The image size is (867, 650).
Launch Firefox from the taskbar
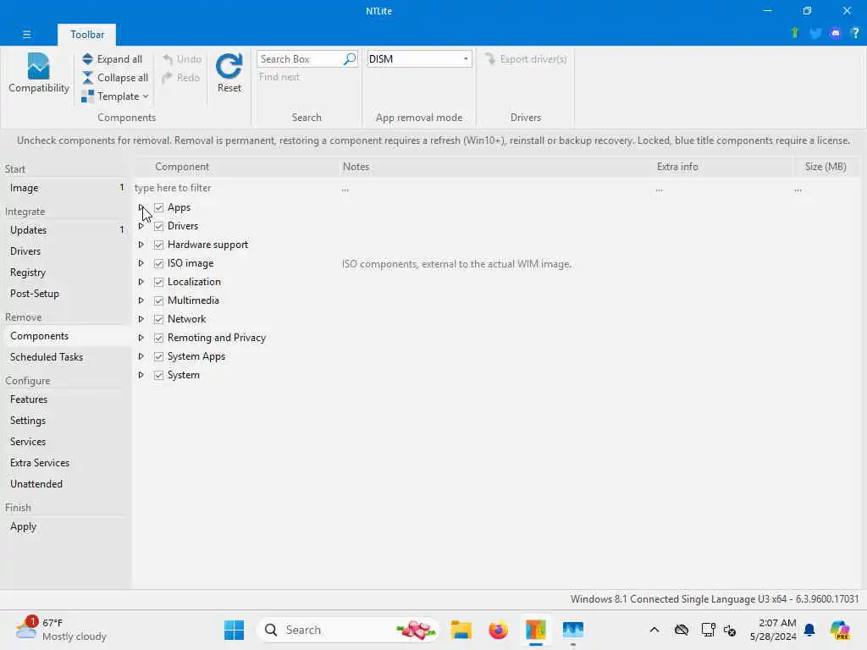click(498, 630)
